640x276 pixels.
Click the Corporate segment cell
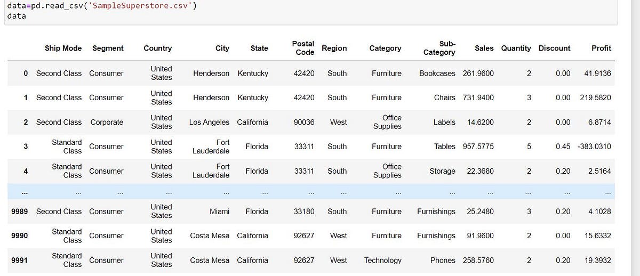pyautogui.click(x=107, y=122)
